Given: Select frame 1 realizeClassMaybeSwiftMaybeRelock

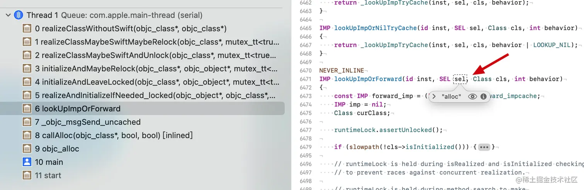Looking at the screenshot, I should pos(157,42).
